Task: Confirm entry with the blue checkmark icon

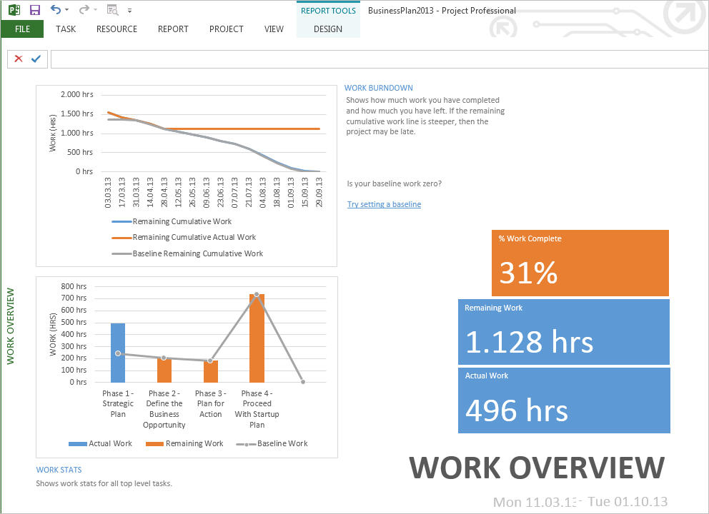Action: (x=36, y=59)
